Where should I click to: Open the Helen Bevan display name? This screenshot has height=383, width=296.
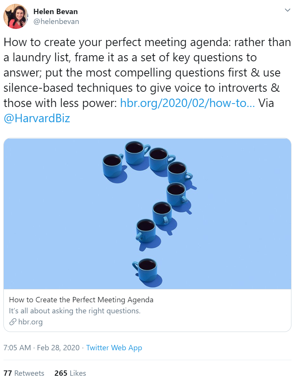tap(56, 11)
